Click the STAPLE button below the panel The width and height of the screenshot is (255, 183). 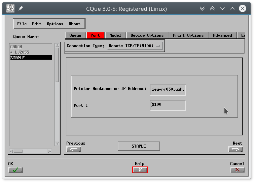click(x=139, y=146)
